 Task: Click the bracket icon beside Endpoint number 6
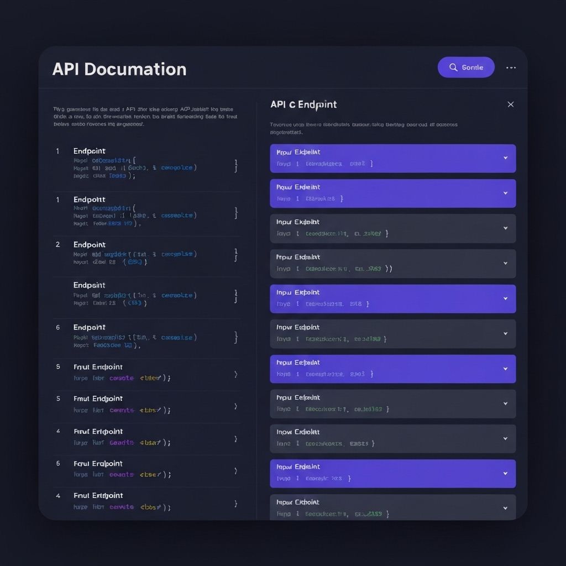point(236,337)
